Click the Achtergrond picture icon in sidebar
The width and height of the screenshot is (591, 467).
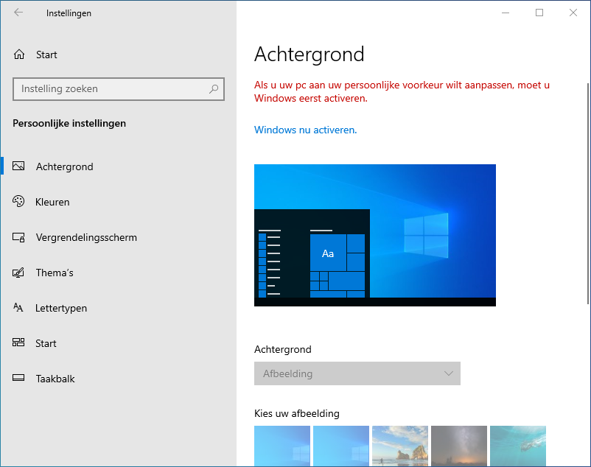pyautogui.click(x=19, y=166)
